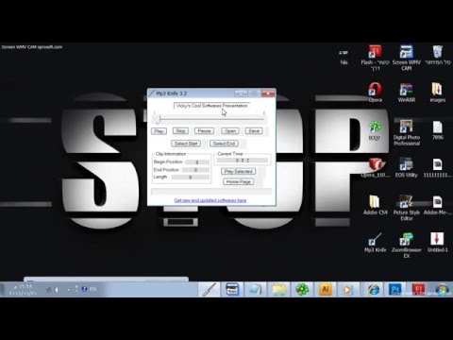Click the Select End button
Screen dimensions: 453x340
click(224, 144)
